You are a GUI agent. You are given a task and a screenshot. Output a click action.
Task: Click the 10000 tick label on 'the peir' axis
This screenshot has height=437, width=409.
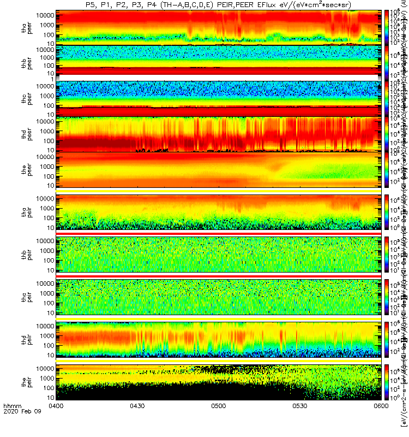pyautogui.click(x=45, y=369)
